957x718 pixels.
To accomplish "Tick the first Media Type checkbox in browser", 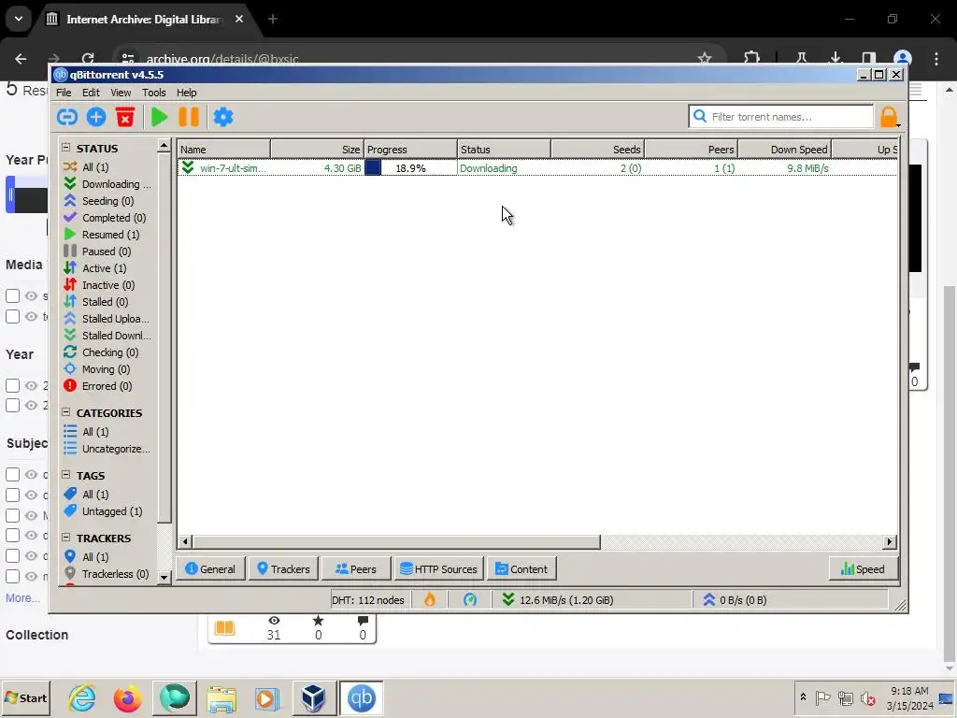I will pos(12,296).
